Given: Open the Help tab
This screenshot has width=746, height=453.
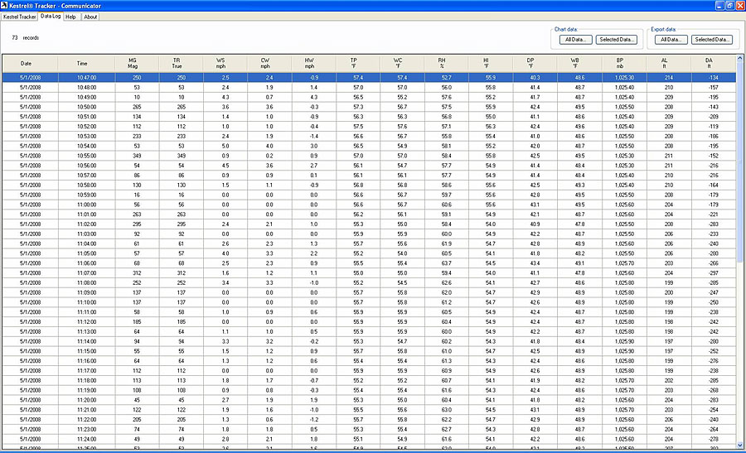Looking at the screenshot, I should [x=71, y=17].
